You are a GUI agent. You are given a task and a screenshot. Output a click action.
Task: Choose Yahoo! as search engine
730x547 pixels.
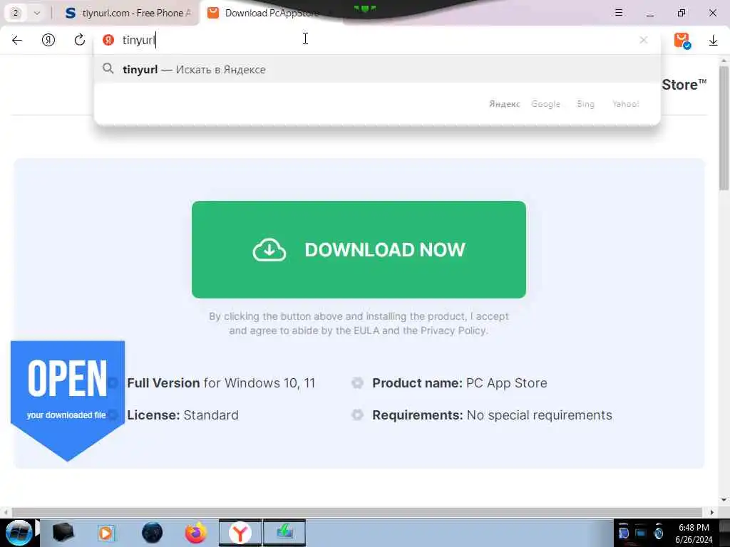[626, 104]
